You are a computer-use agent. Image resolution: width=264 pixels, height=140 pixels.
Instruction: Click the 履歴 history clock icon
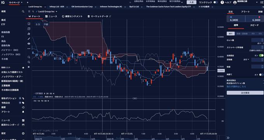[23, 107]
